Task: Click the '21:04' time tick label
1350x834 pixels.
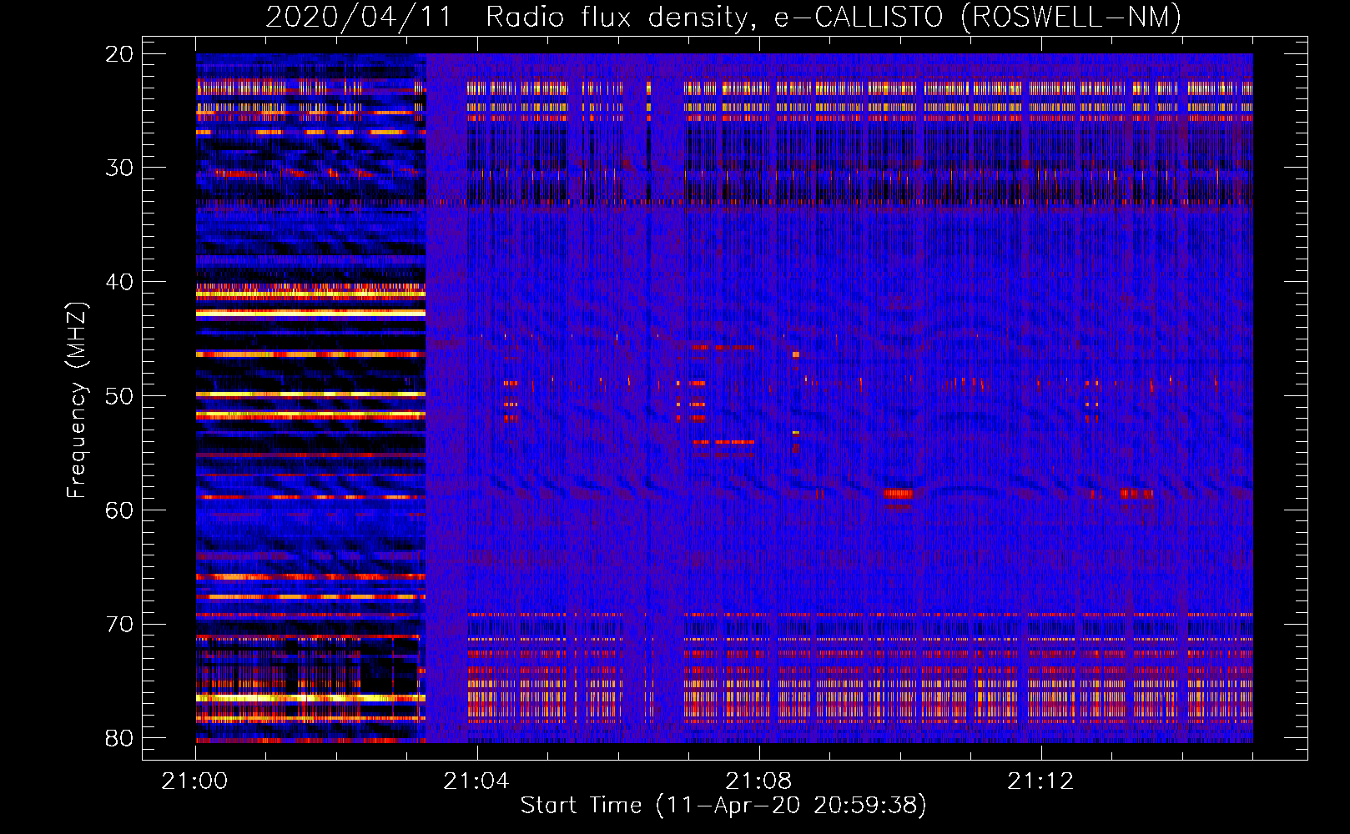Action: click(x=476, y=781)
